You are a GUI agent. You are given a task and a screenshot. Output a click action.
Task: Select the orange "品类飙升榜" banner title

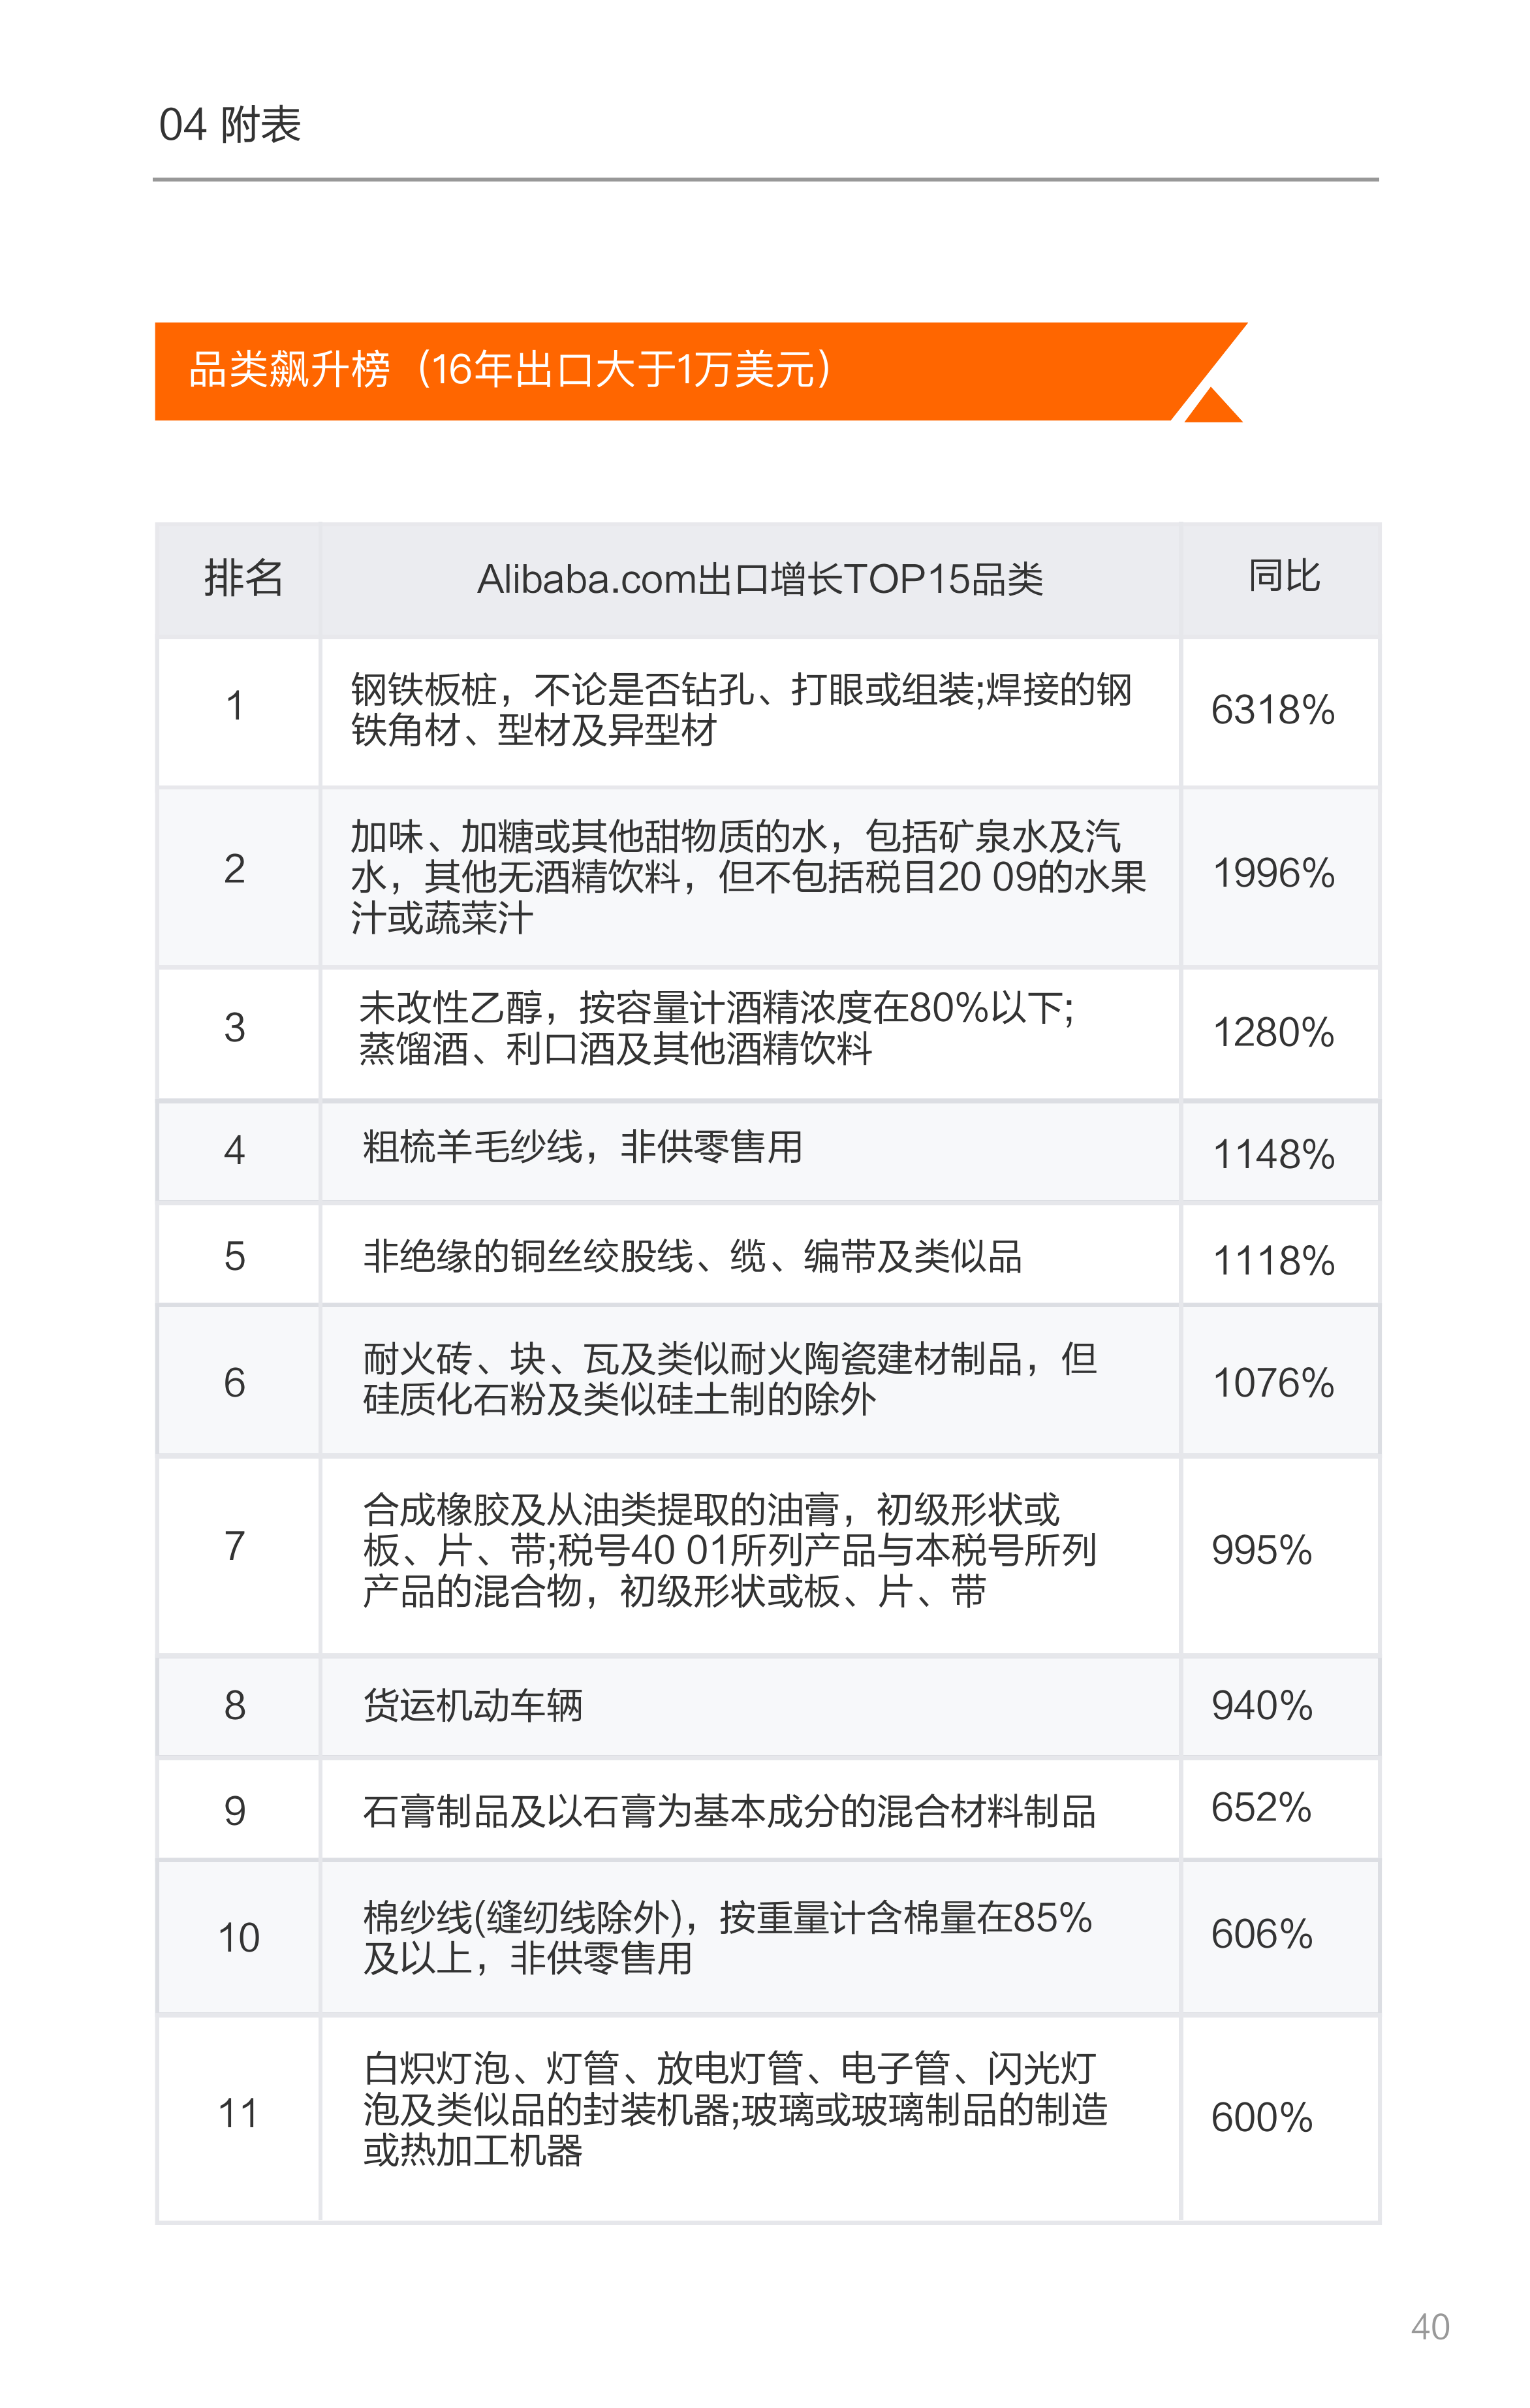tap(510, 370)
